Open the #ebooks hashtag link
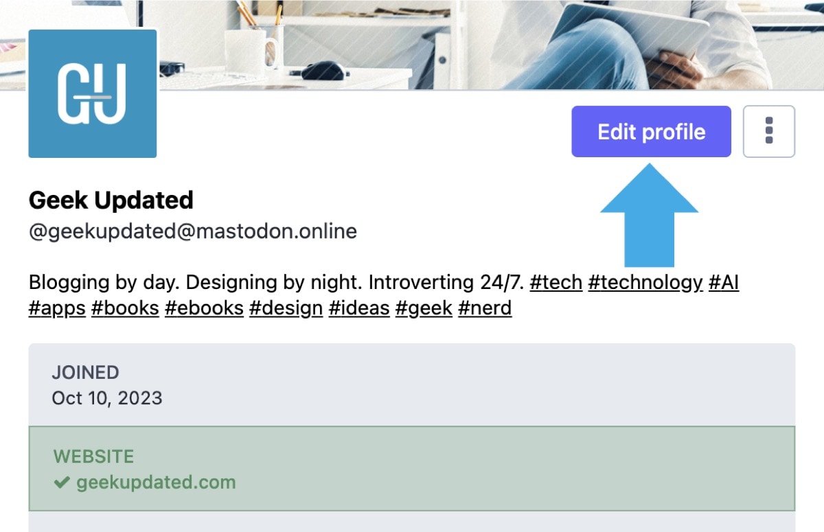This screenshot has width=824, height=532. tap(204, 308)
